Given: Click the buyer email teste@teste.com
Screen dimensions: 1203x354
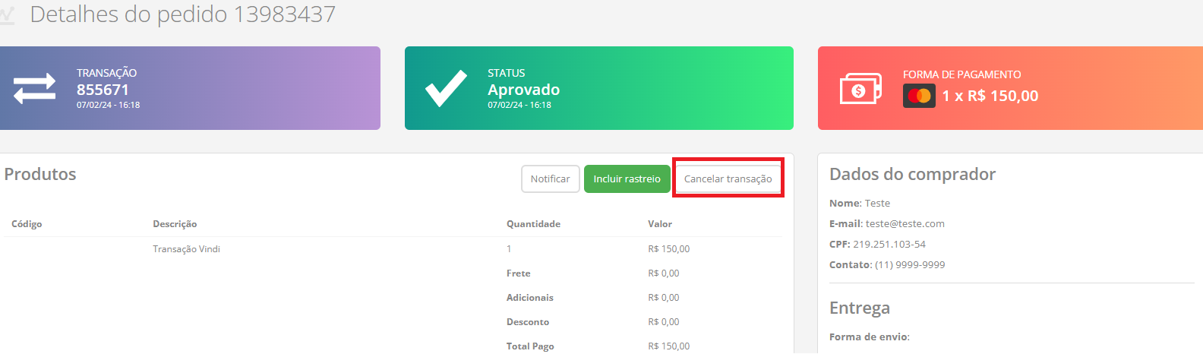Looking at the screenshot, I should click(x=905, y=224).
